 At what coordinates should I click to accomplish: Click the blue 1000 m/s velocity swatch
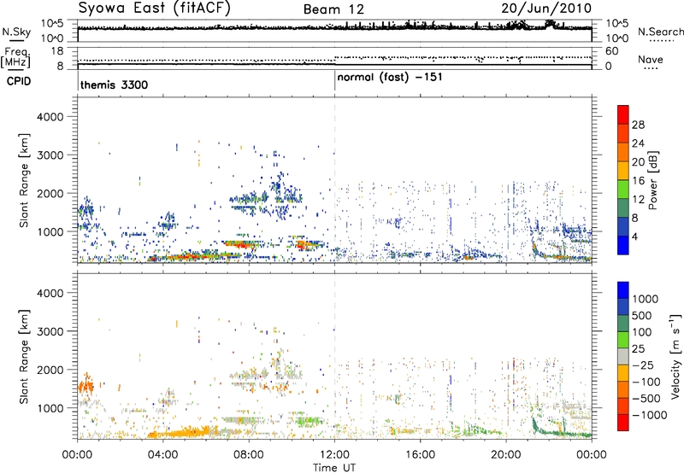623,290
